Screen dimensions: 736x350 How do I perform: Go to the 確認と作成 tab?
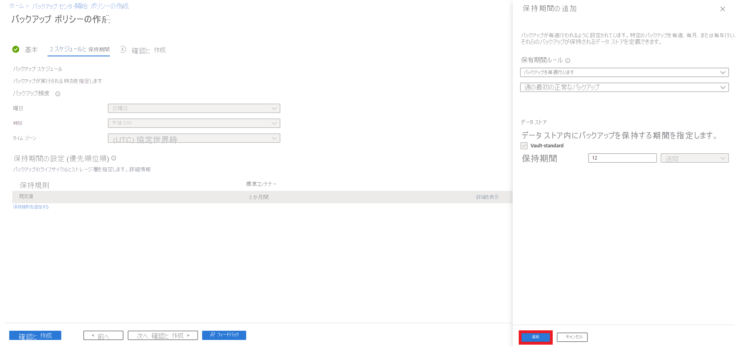(149, 50)
